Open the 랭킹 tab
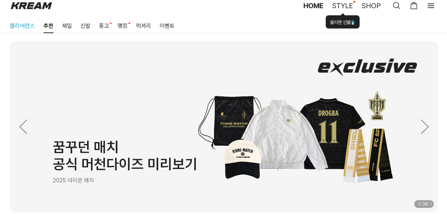 122,26
